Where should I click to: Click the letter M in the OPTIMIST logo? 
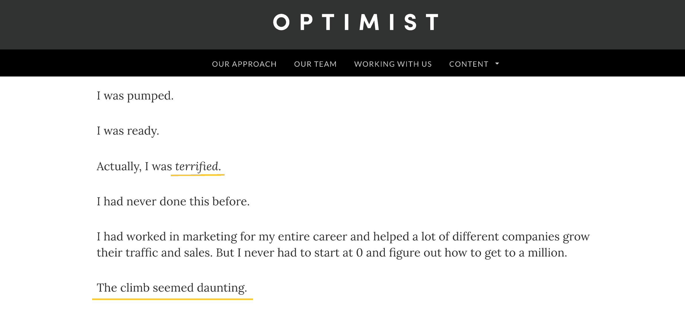click(369, 22)
